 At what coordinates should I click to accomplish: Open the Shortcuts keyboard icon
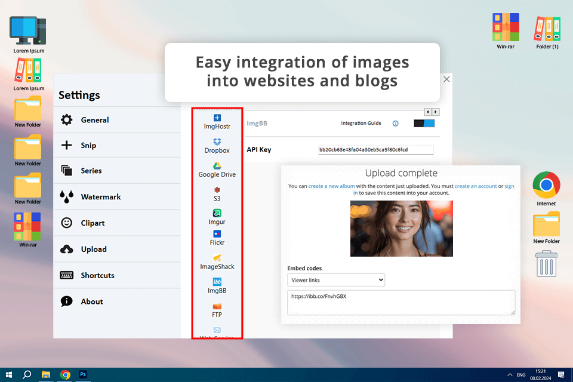coord(66,275)
